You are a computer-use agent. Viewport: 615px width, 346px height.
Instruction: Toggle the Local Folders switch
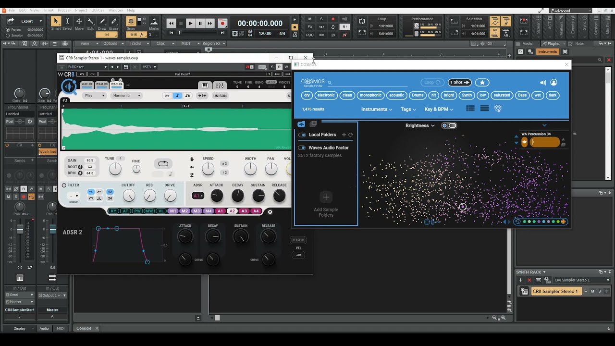(x=302, y=135)
